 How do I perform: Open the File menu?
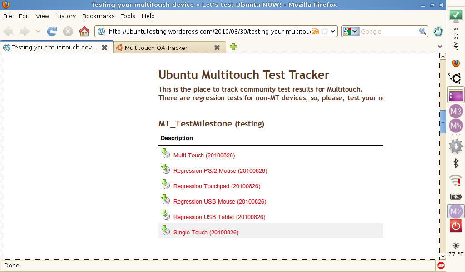[x=7, y=16]
